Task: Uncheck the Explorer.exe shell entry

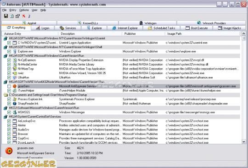Action: [9, 51]
